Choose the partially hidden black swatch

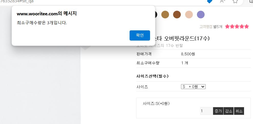point(156,15)
